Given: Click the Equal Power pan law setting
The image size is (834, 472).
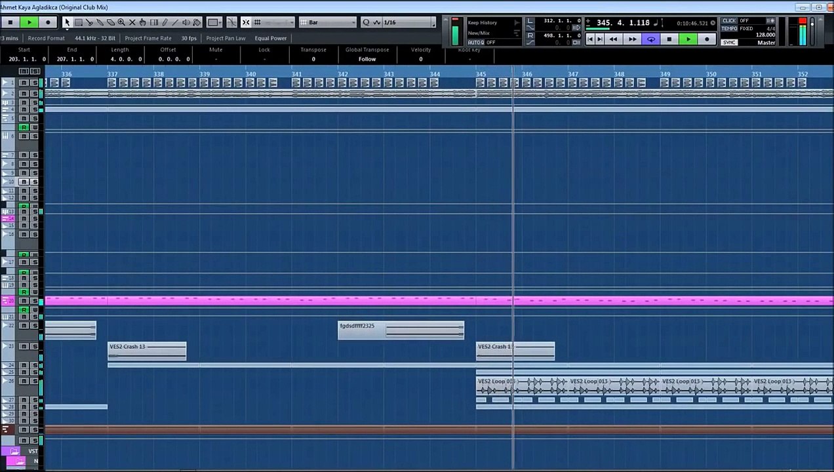Looking at the screenshot, I should pos(271,38).
